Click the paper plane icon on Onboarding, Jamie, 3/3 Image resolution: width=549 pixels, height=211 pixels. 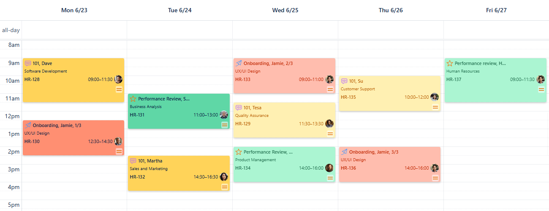click(x=344, y=152)
